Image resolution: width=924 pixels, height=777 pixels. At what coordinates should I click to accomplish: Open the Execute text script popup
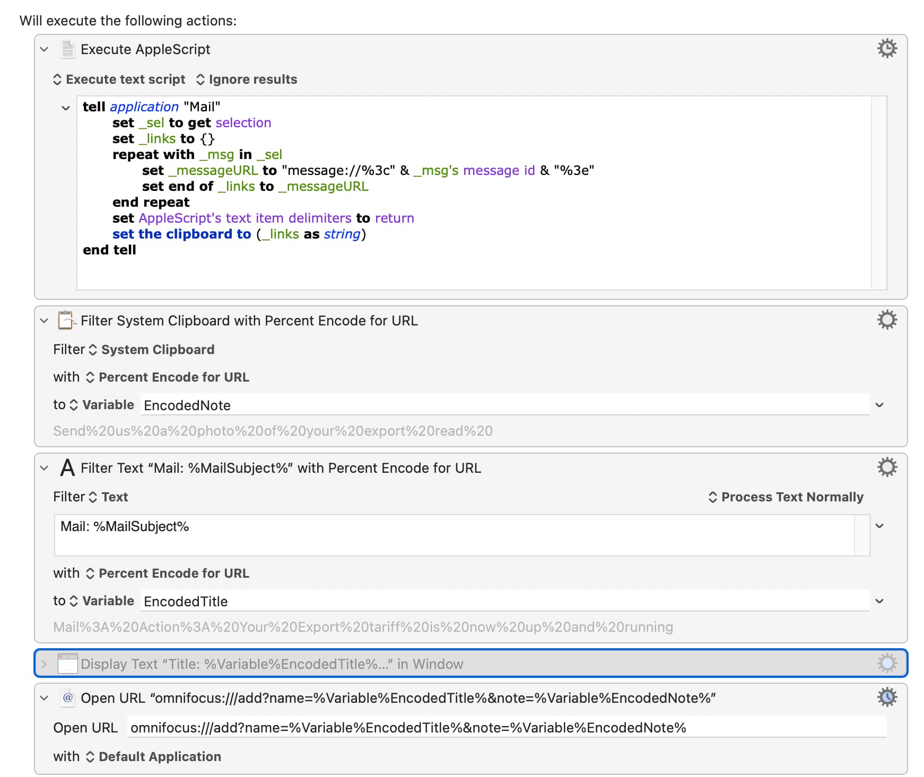pyautogui.click(x=119, y=80)
